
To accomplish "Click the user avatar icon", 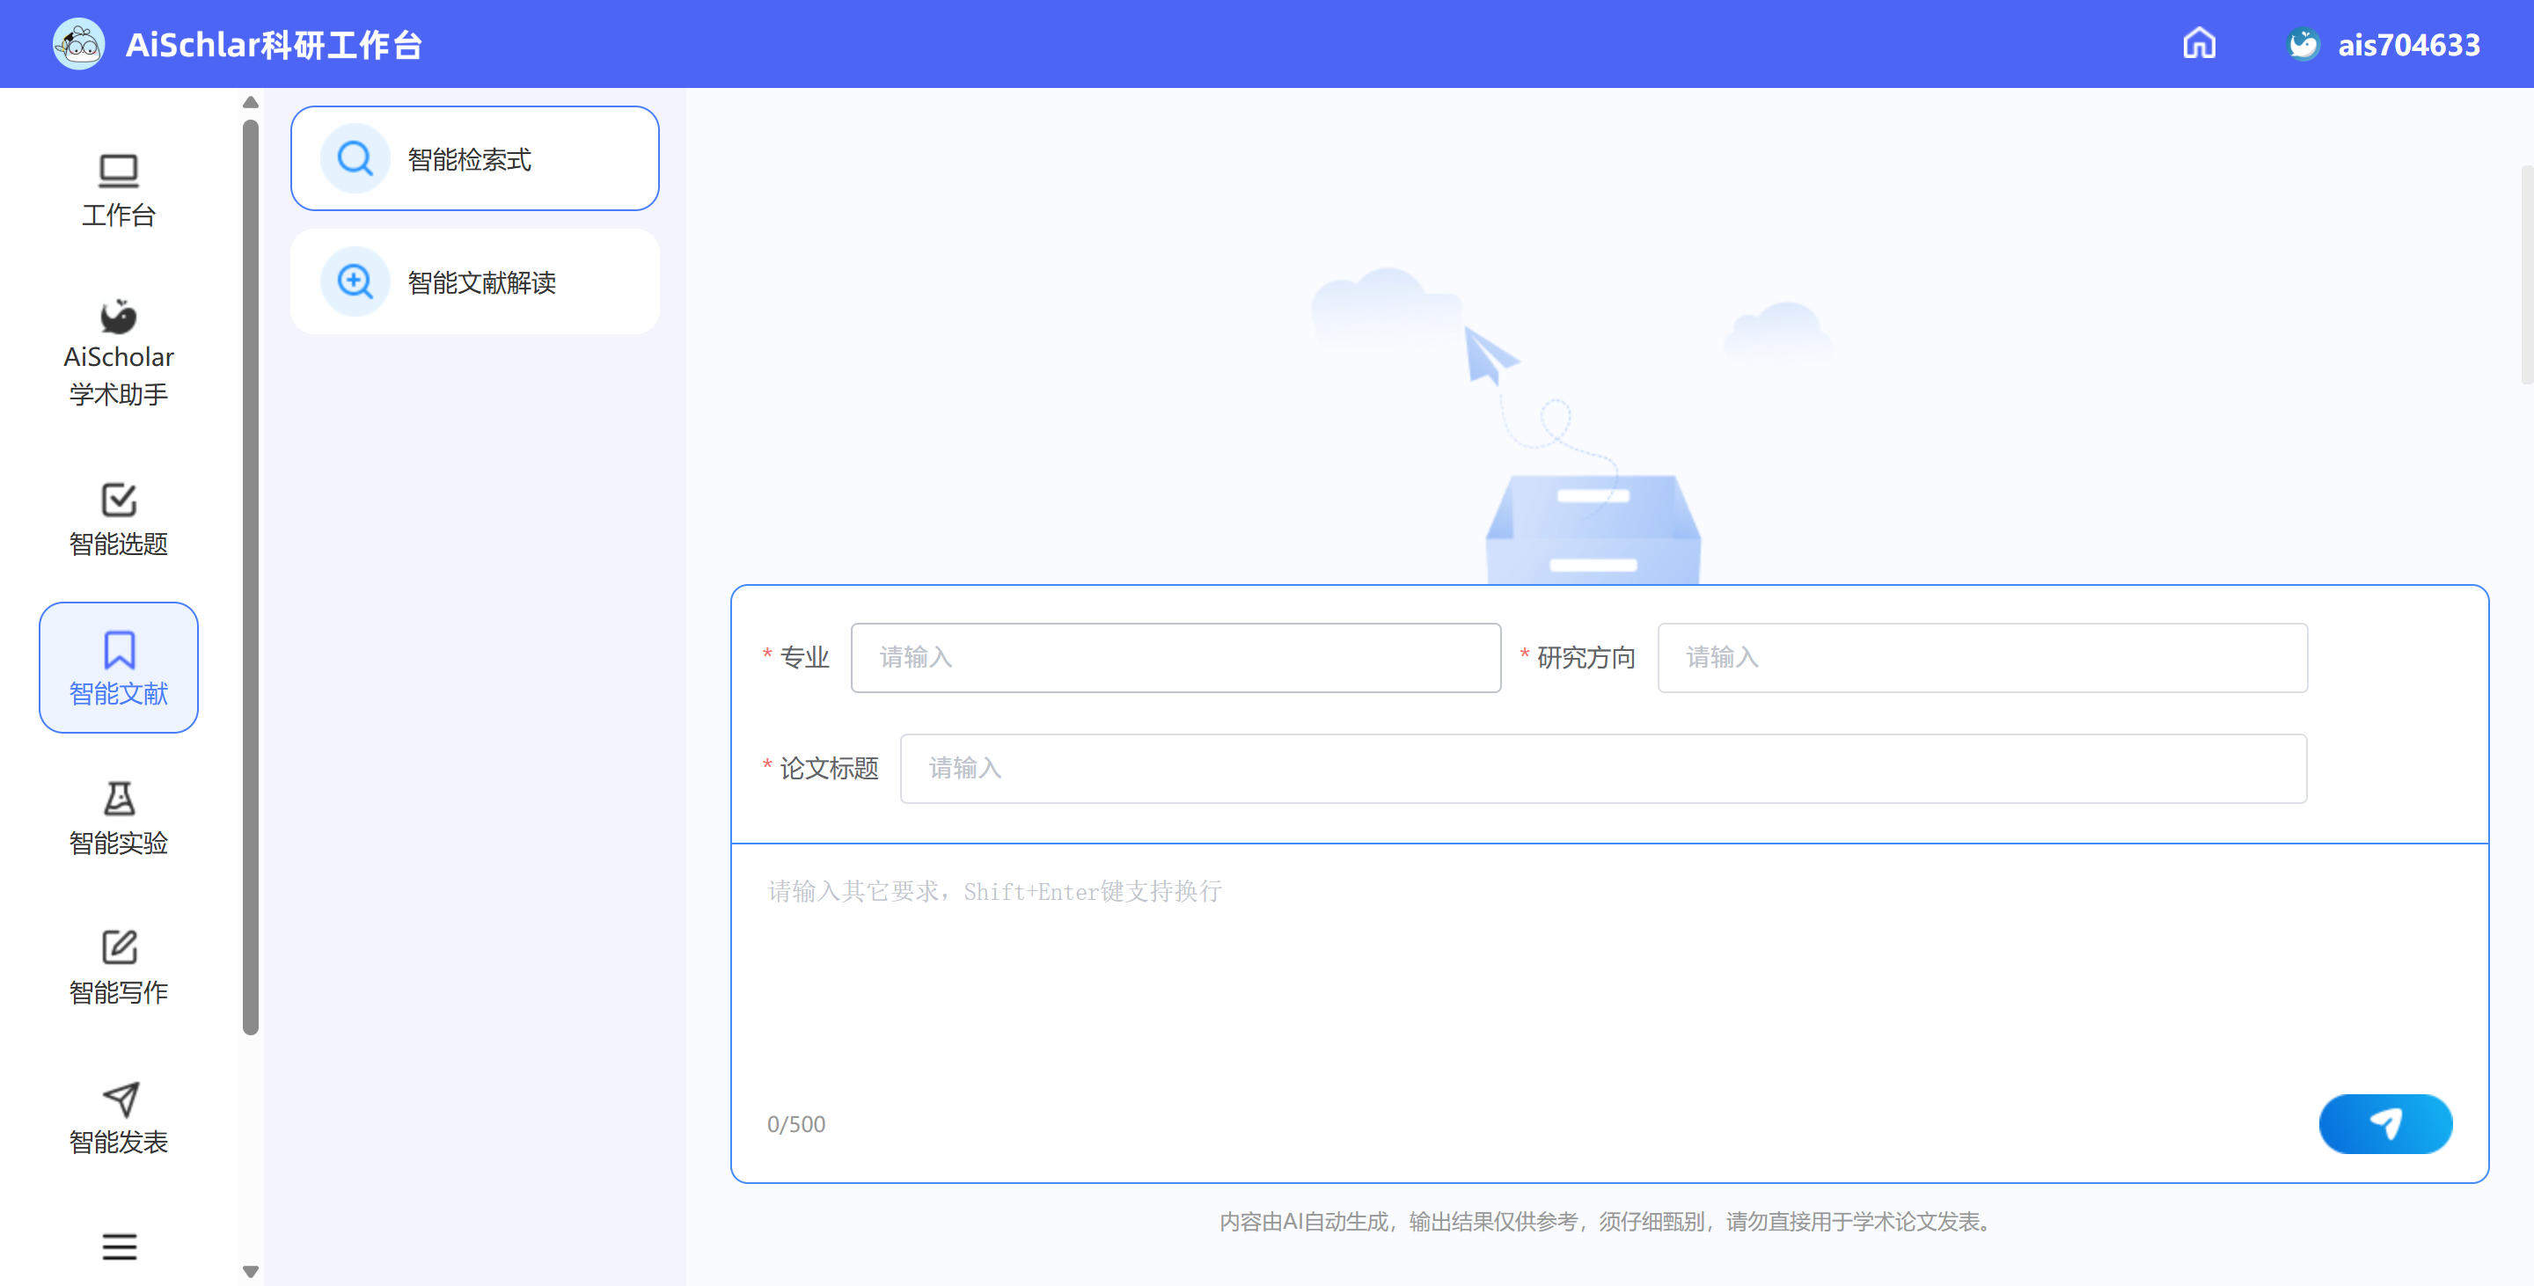I will tap(2303, 44).
